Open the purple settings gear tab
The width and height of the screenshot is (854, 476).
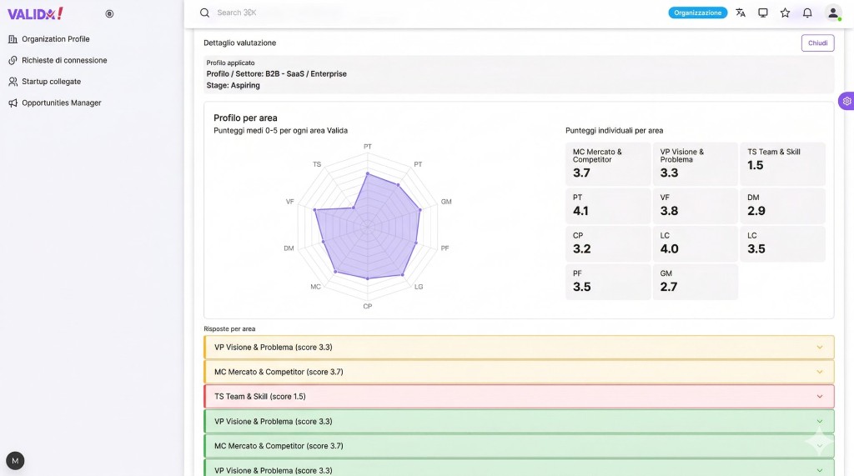tap(846, 101)
